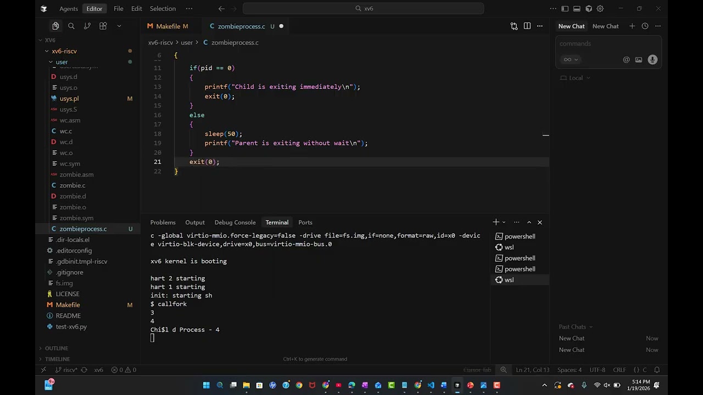Switch to the Problems panel tab
703x395 pixels.
163,222
